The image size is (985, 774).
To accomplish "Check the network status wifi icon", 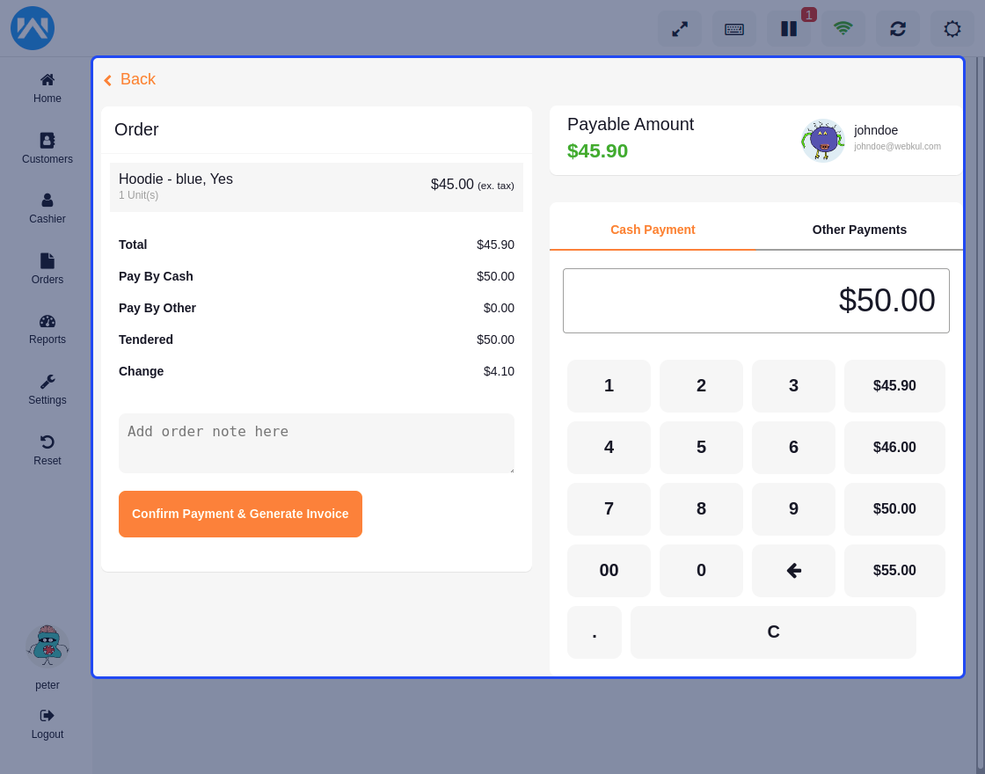I will tap(843, 28).
